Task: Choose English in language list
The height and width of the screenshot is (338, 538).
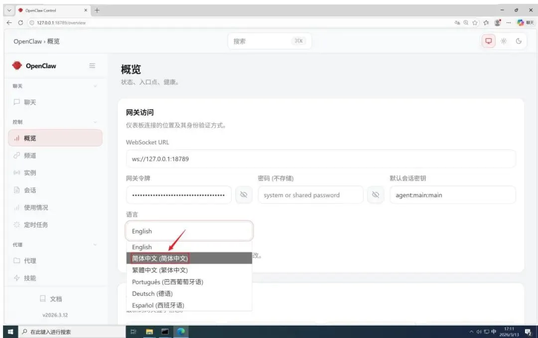Action: click(x=189, y=247)
